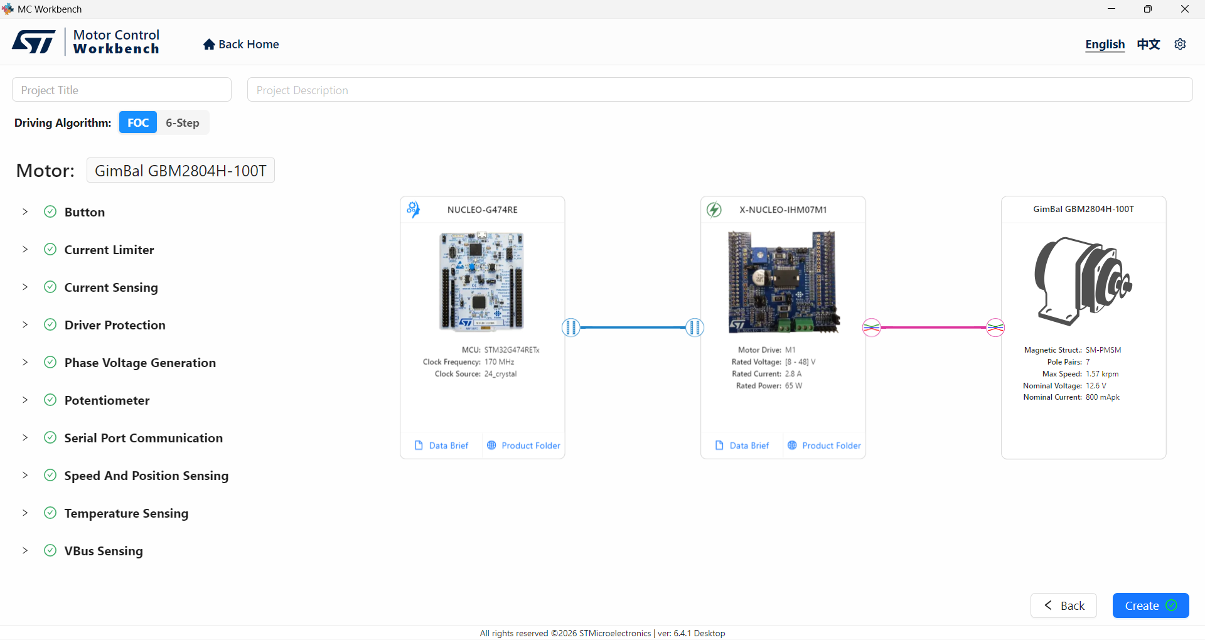The height and width of the screenshot is (640, 1205).
Task: Click the Serial Port Communication check icon
Action: click(50, 438)
